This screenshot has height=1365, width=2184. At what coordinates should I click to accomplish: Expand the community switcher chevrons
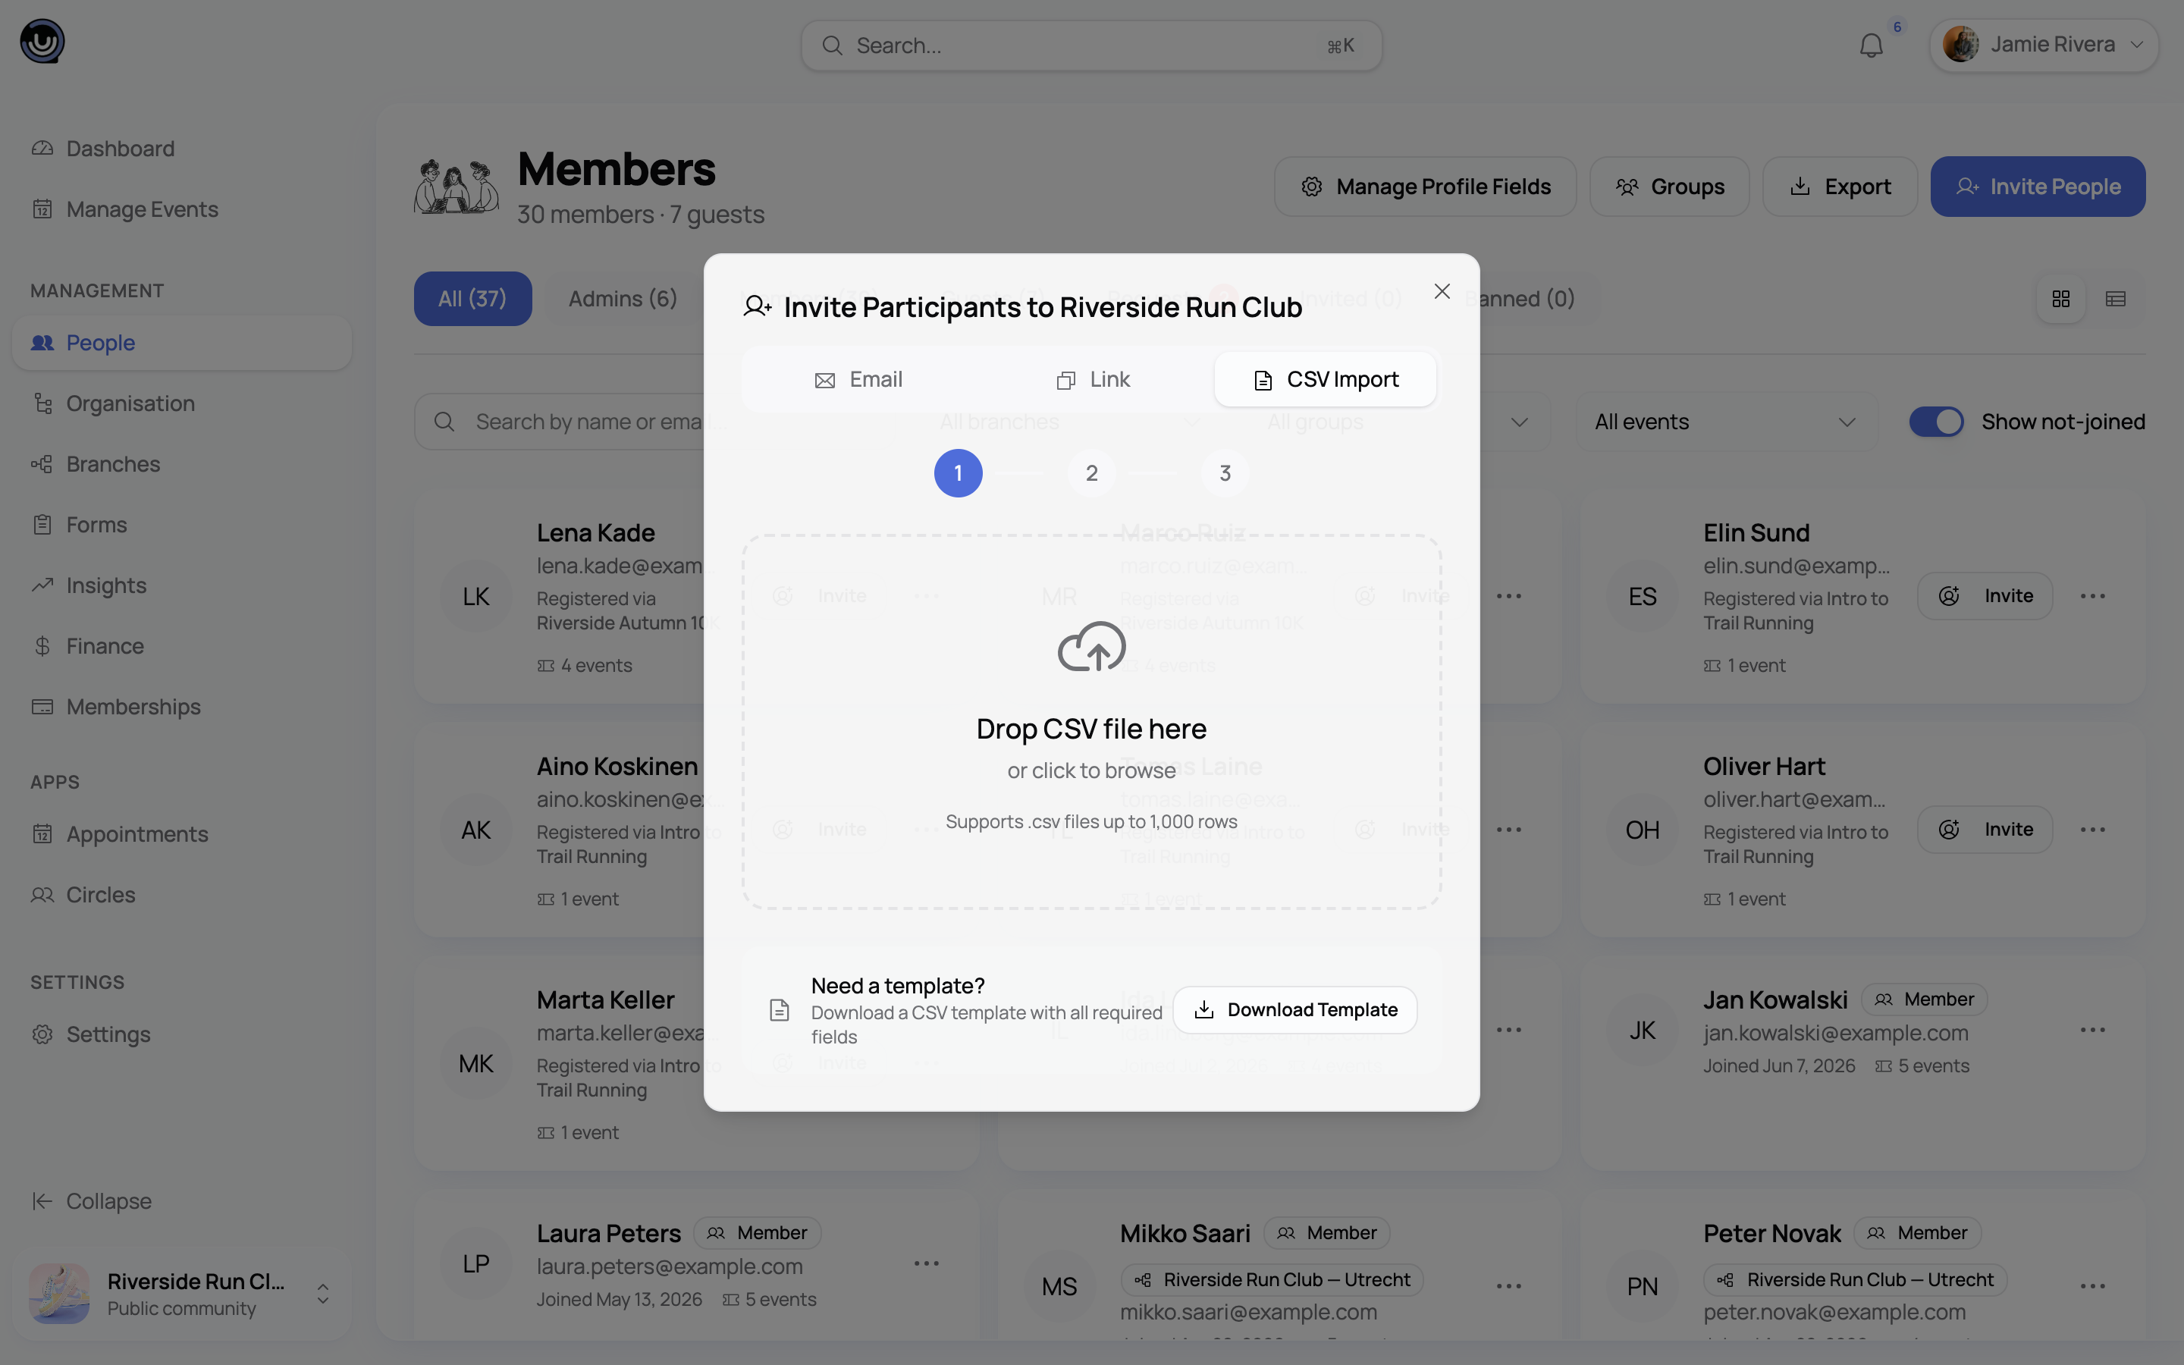pos(323,1294)
